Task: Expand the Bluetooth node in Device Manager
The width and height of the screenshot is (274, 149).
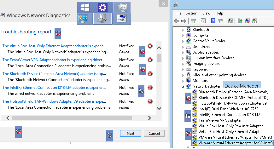Action: pos(183,30)
